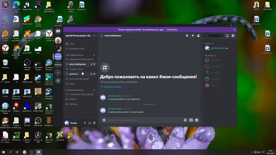Create invite for мои-сообщения channel
Image resolution: width=276 pixels, height=155 pixels.
(x=91, y=64)
